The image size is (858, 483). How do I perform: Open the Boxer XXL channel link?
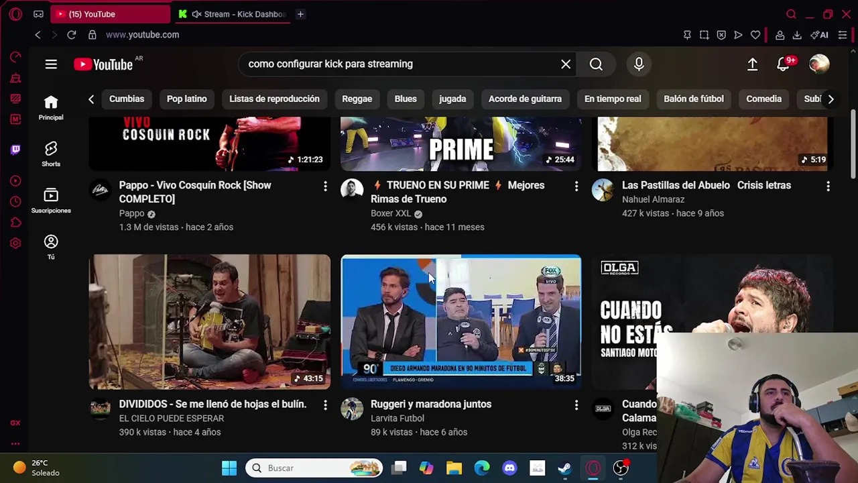tap(391, 213)
